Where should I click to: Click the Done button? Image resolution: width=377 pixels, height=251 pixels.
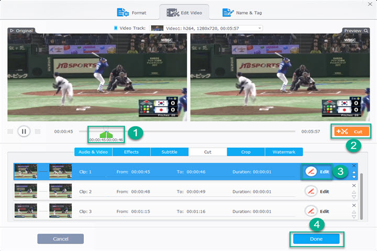point(316,239)
